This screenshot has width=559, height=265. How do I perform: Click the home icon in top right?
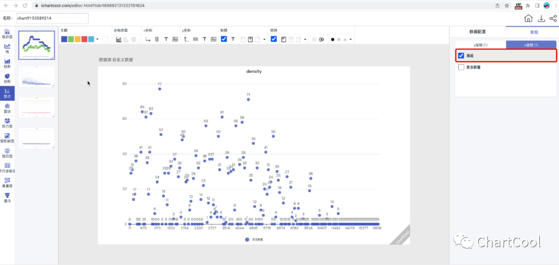click(x=528, y=19)
